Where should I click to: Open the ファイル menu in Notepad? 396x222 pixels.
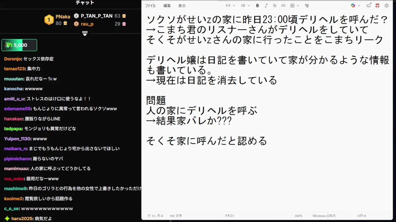point(150,6)
